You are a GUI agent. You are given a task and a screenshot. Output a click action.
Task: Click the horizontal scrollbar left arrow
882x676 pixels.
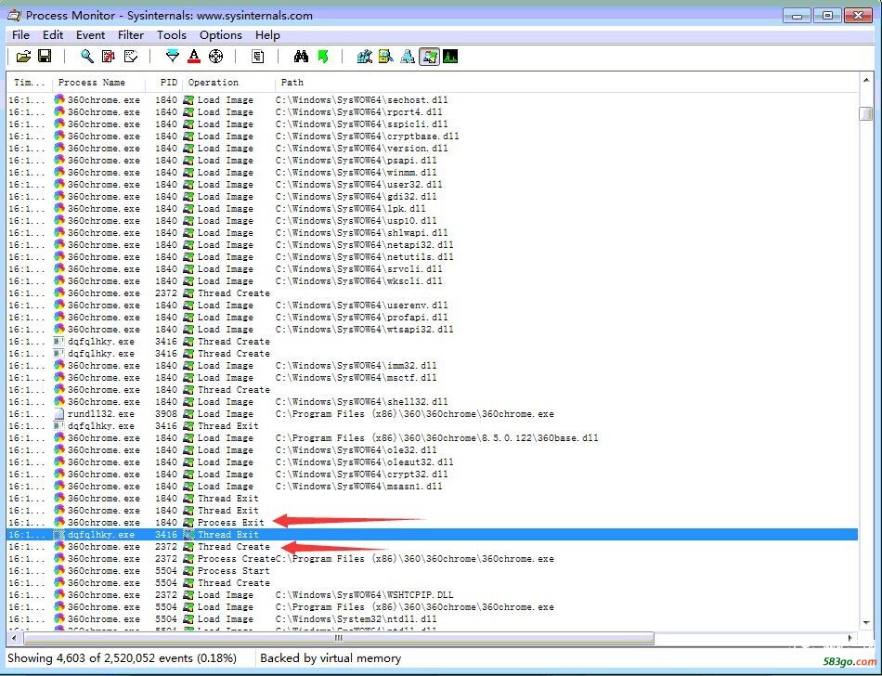pyautogui.click(x=14, y=638)
